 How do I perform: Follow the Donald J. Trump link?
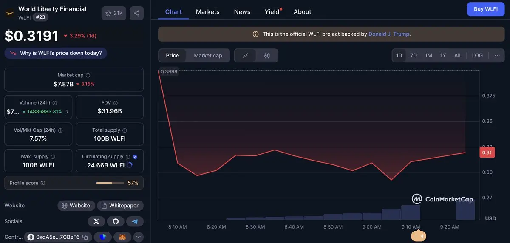click(x=389, y=34)
